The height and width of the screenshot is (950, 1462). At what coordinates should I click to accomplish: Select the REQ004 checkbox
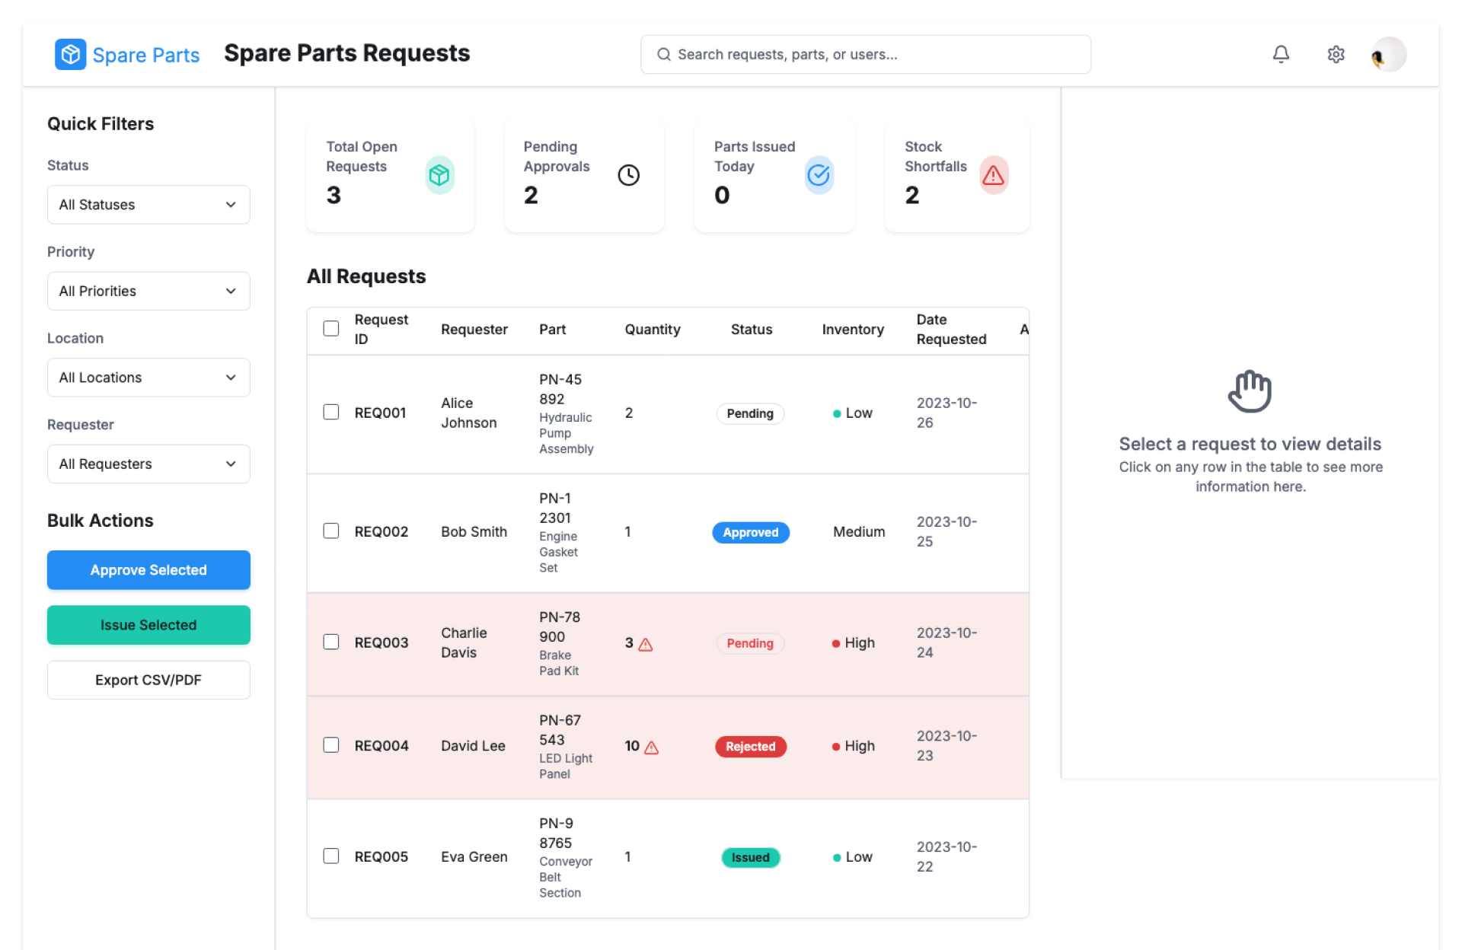(330, 744)
